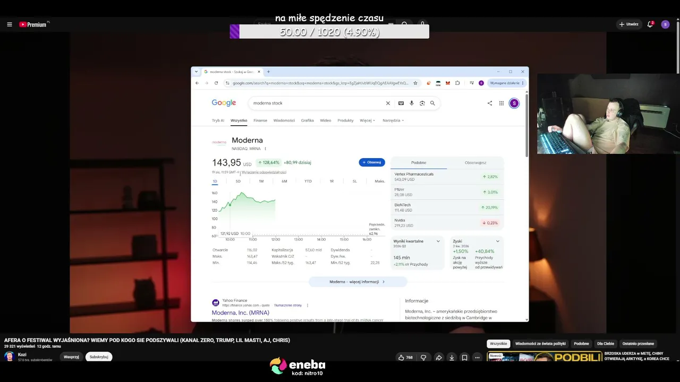Open the Wyłączenie odpowiedzialności link
This screenshot has width=680, height=382.
pyautogui.click(x=264, y=172)
